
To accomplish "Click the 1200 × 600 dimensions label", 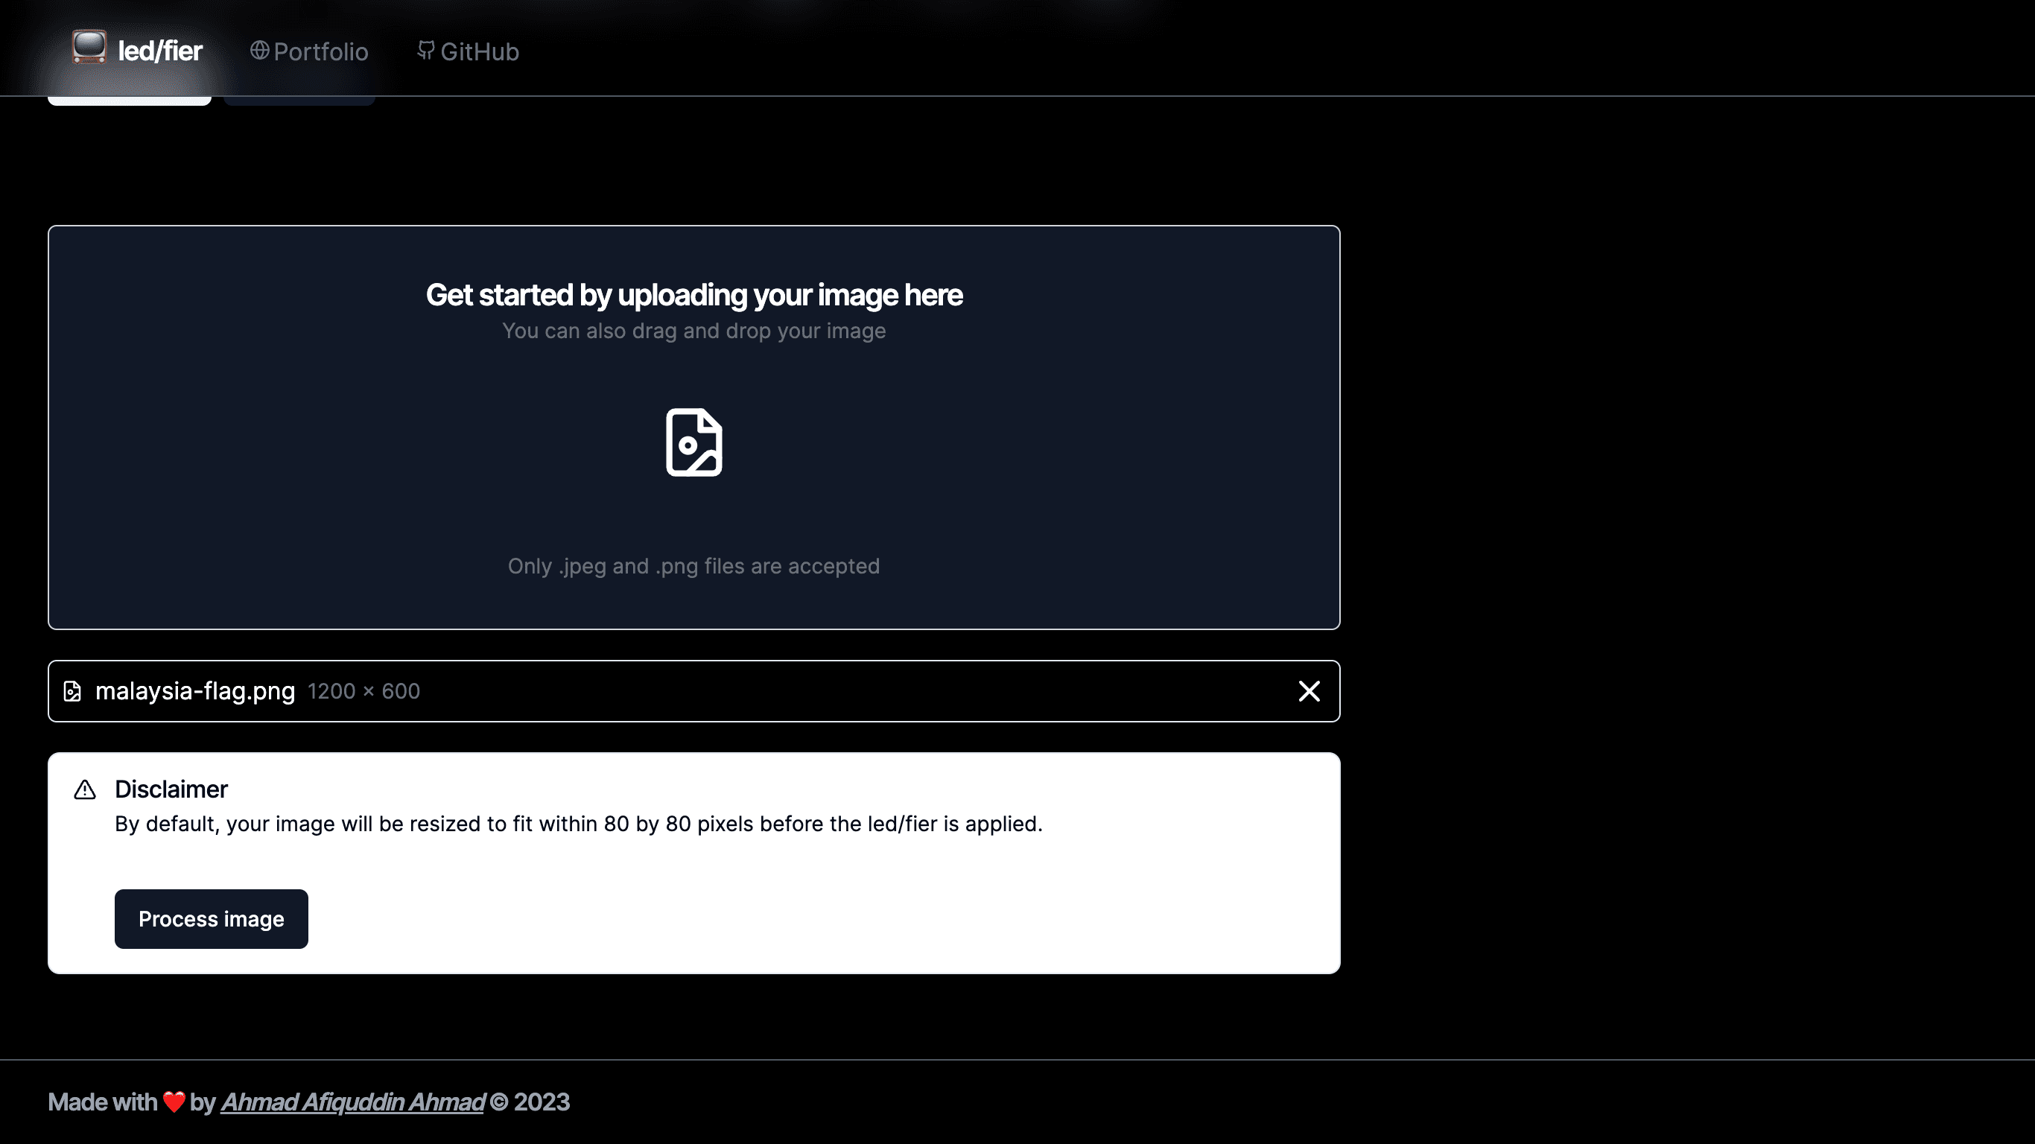I will point(363,691).
